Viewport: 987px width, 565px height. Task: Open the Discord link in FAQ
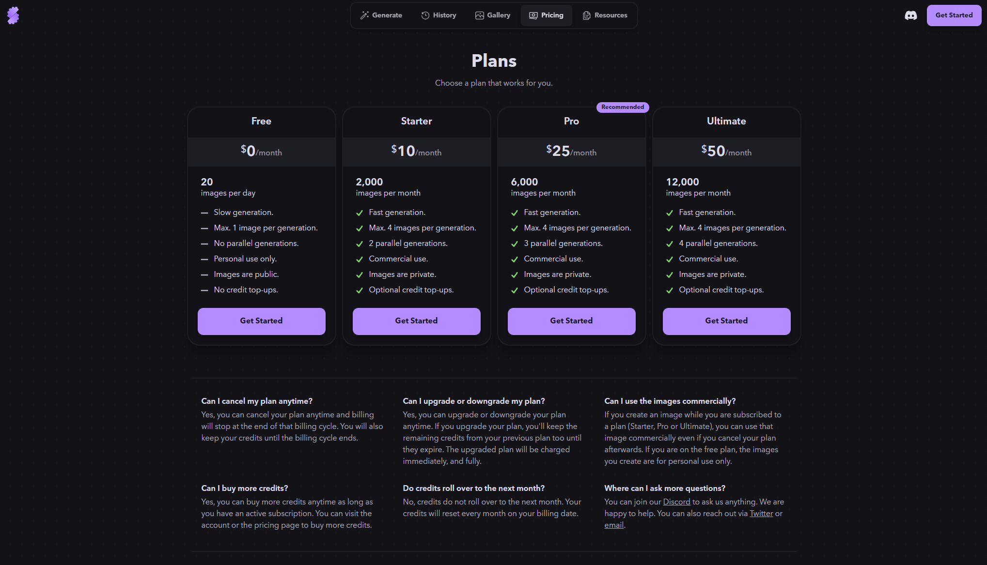tap(676, 502)
